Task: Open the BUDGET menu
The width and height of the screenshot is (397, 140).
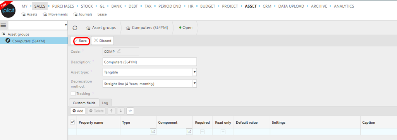Action: pos(208,6)
